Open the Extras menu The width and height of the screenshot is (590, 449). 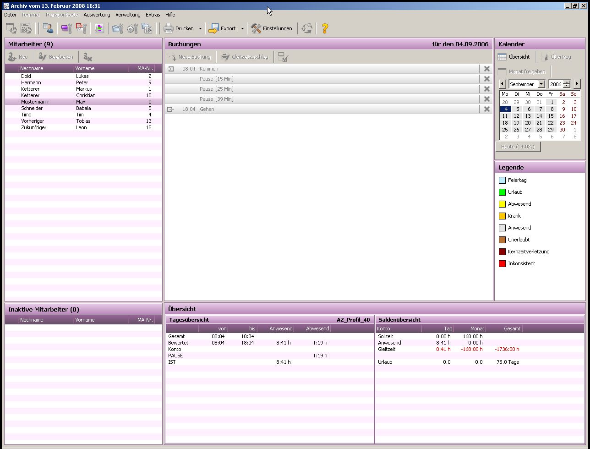click(x=153, y=15)
